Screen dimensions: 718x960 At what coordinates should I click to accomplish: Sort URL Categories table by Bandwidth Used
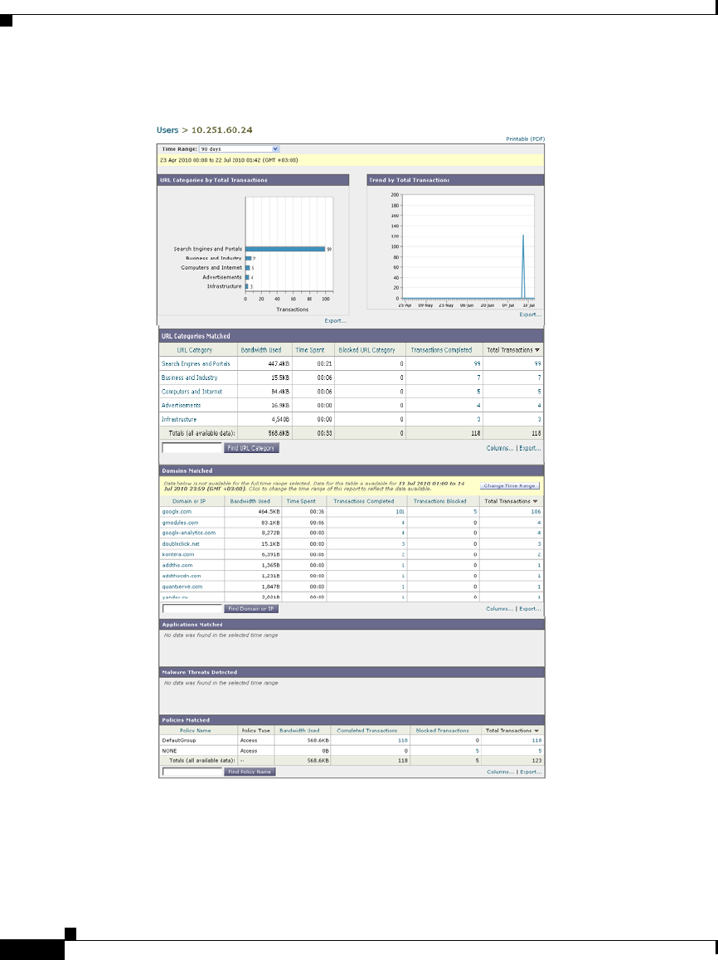(261, 350)
